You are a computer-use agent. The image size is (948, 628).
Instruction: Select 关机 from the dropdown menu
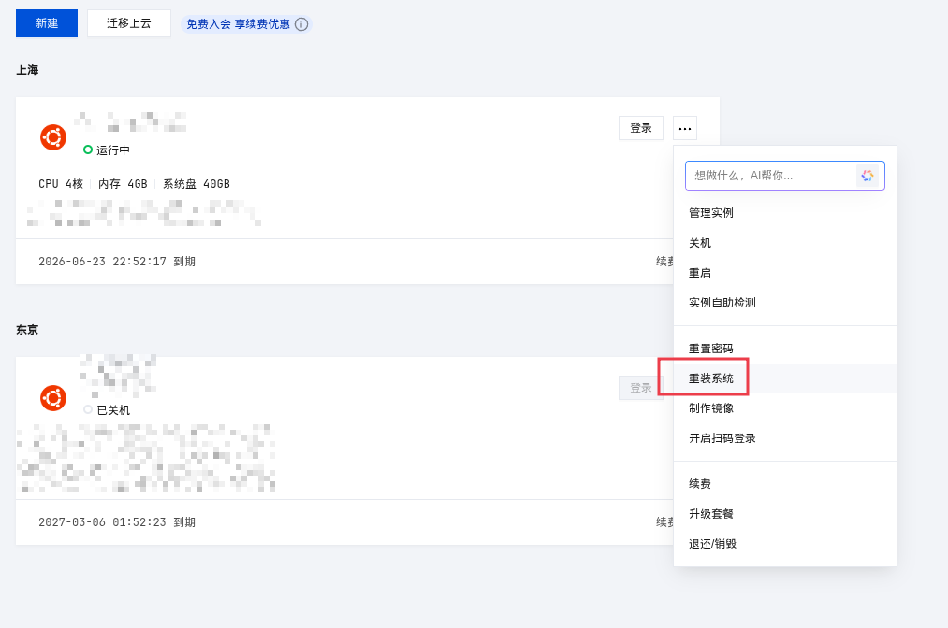point(700,243)
